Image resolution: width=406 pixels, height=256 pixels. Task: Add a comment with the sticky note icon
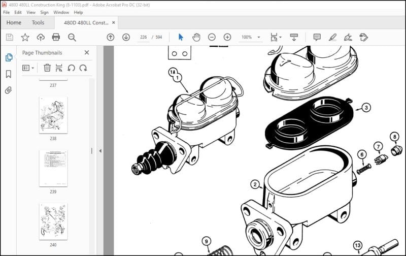pos(317,37)
